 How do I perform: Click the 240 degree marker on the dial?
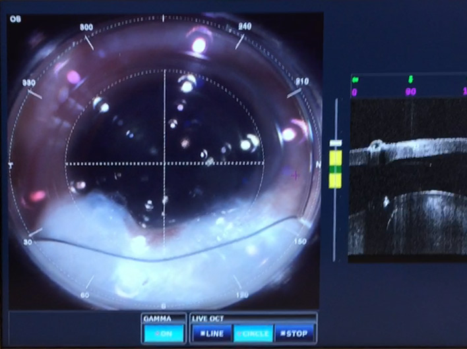tap(244, 27)
